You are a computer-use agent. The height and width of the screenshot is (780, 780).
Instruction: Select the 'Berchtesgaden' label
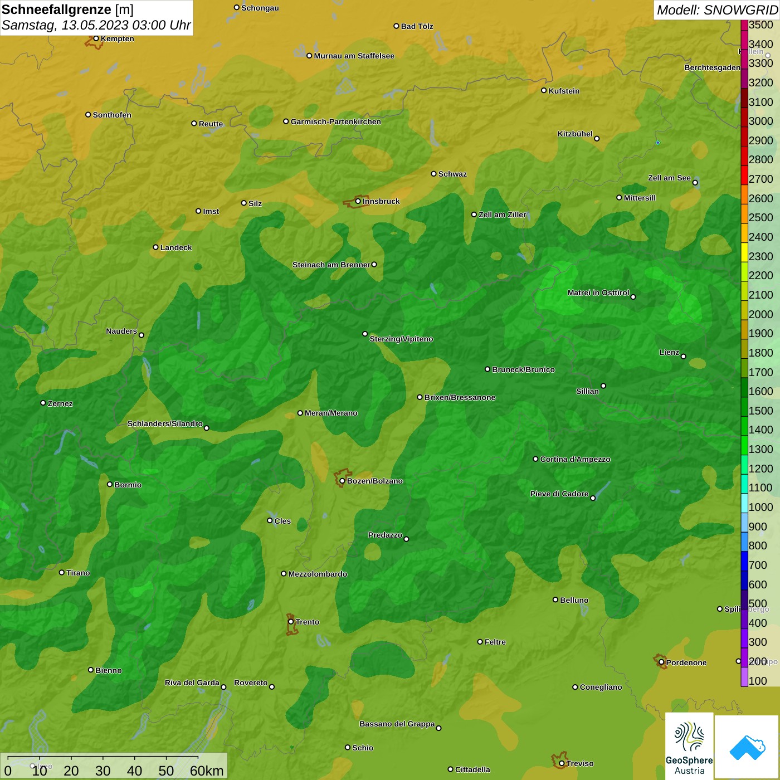[712, 67]
